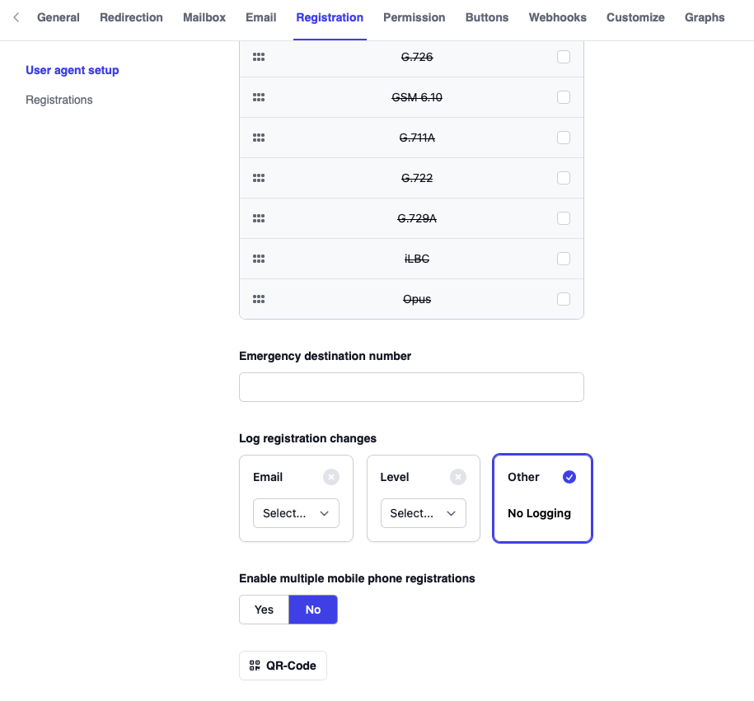Enable the G.722 codec checkbox
This screenshot has width=754, height=701.
(564, 178)
